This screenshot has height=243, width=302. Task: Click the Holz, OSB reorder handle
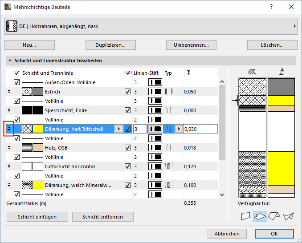tap(9, 148)
